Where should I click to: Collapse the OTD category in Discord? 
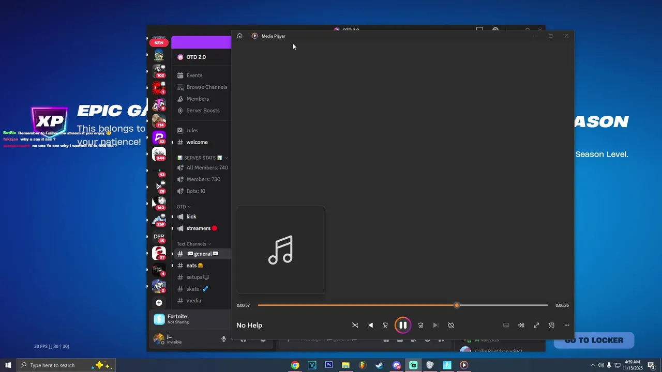click(x=184, y=207)
